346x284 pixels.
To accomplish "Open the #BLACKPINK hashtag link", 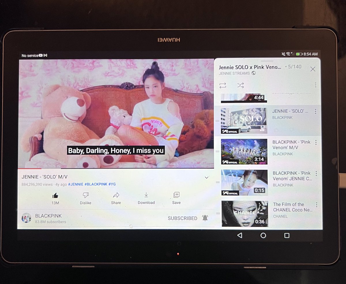I will [x=96, y=184].
